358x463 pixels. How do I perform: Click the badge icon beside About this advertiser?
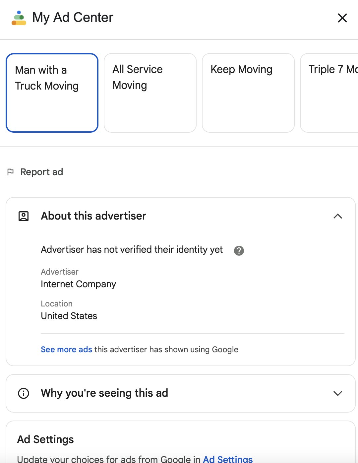point(23,216)
